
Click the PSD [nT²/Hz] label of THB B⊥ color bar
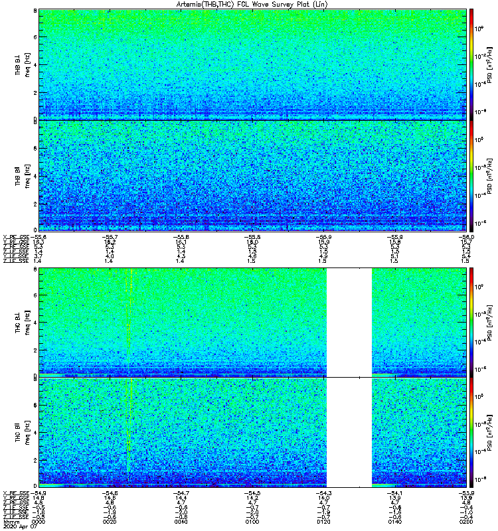(x=490, y=64)
